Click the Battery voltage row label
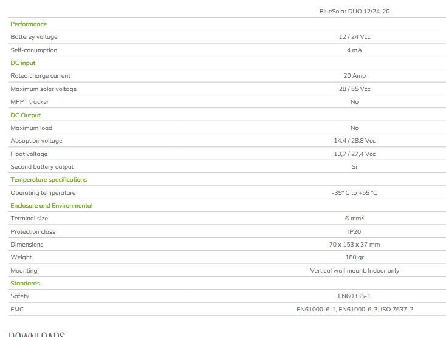446x337 pixels. click(x=34, y=37)
